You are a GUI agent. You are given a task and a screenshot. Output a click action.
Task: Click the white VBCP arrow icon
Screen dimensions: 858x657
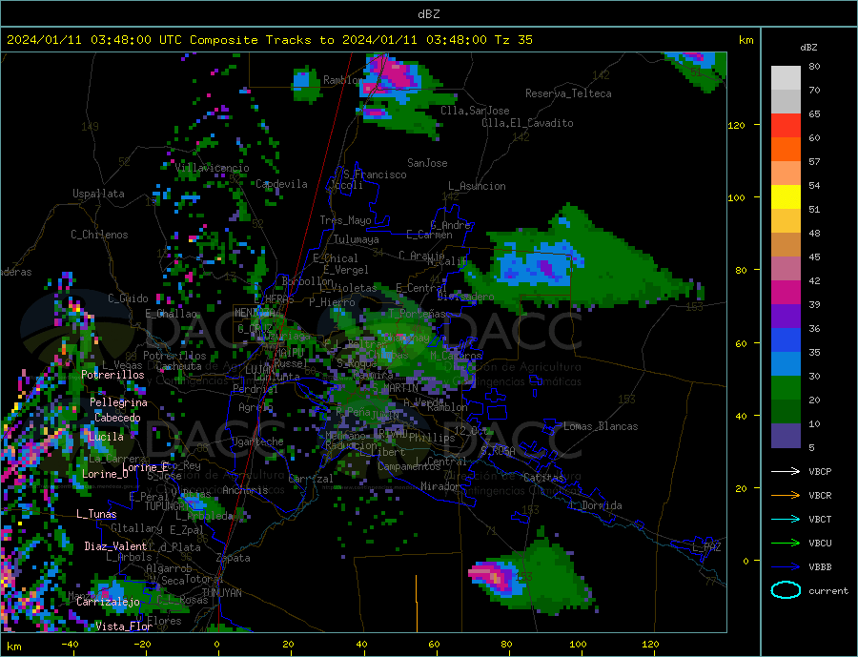click(786, 471)
